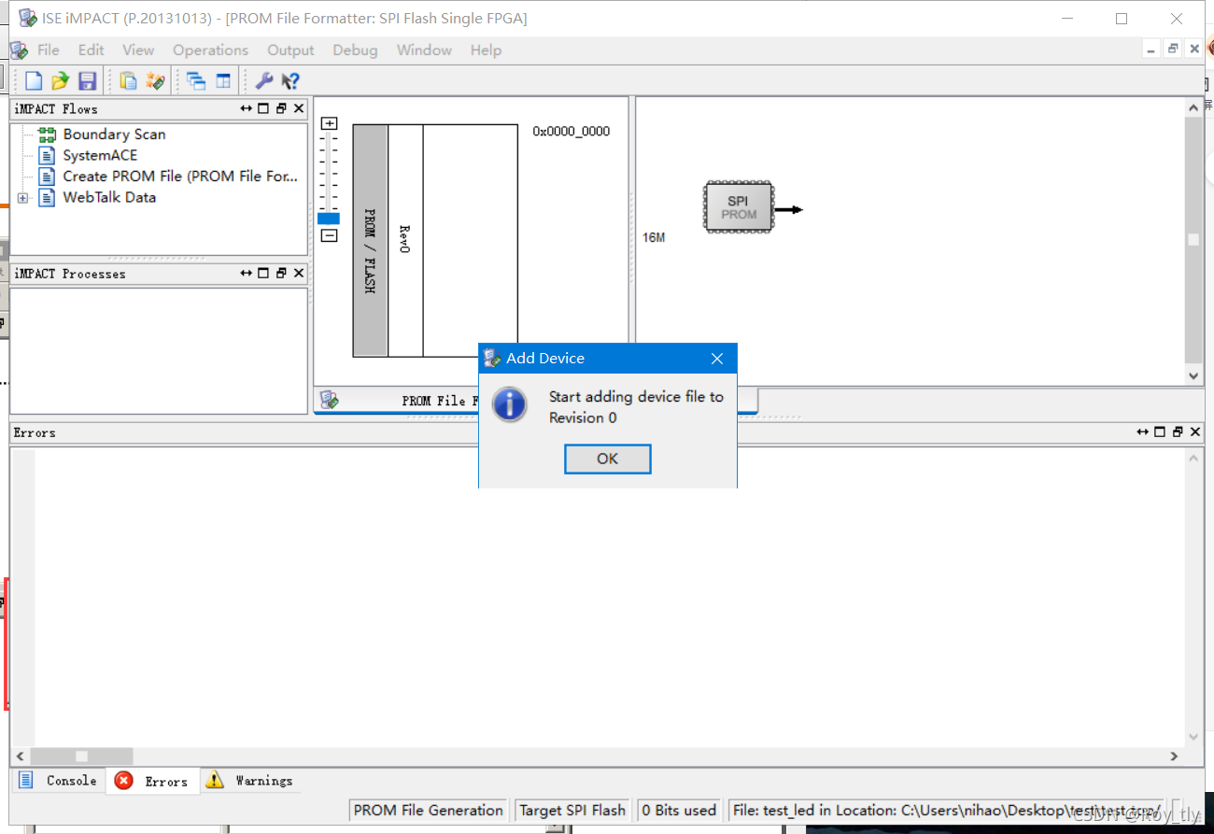This screenshot has height=834, width=1214.
Task: Click the paste clipboard toolbar icon
Action: pyautogui.click(x=128, y=81)
